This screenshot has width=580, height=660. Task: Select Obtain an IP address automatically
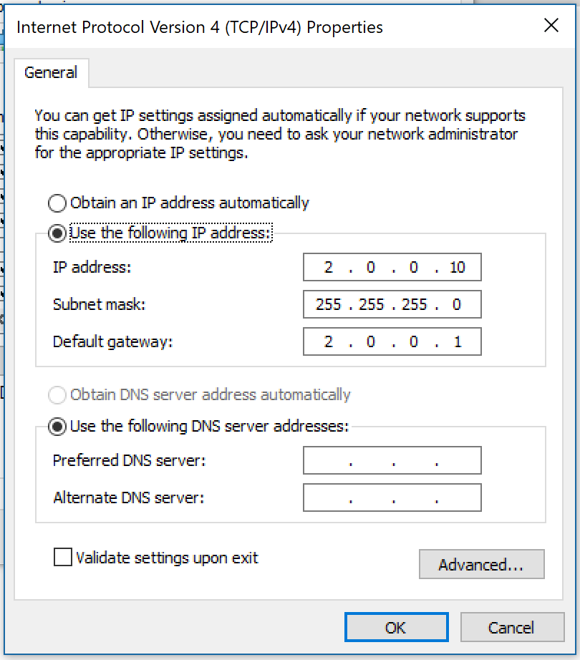(57, 203)
